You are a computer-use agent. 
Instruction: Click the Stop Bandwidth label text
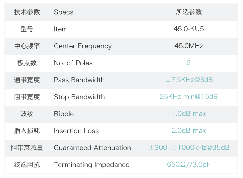pos(79,97)
